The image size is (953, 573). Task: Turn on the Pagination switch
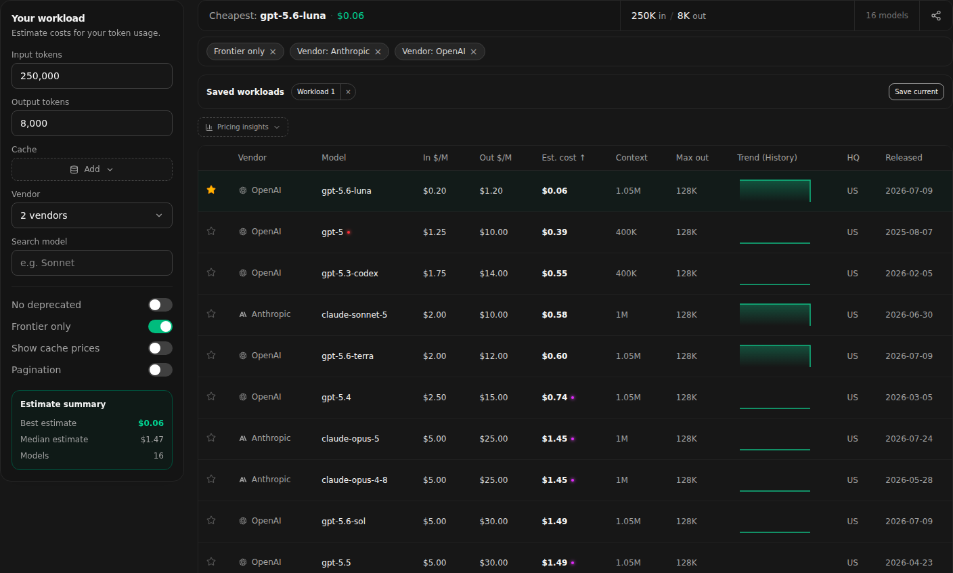pyautogui.click(x=160, y=370)
